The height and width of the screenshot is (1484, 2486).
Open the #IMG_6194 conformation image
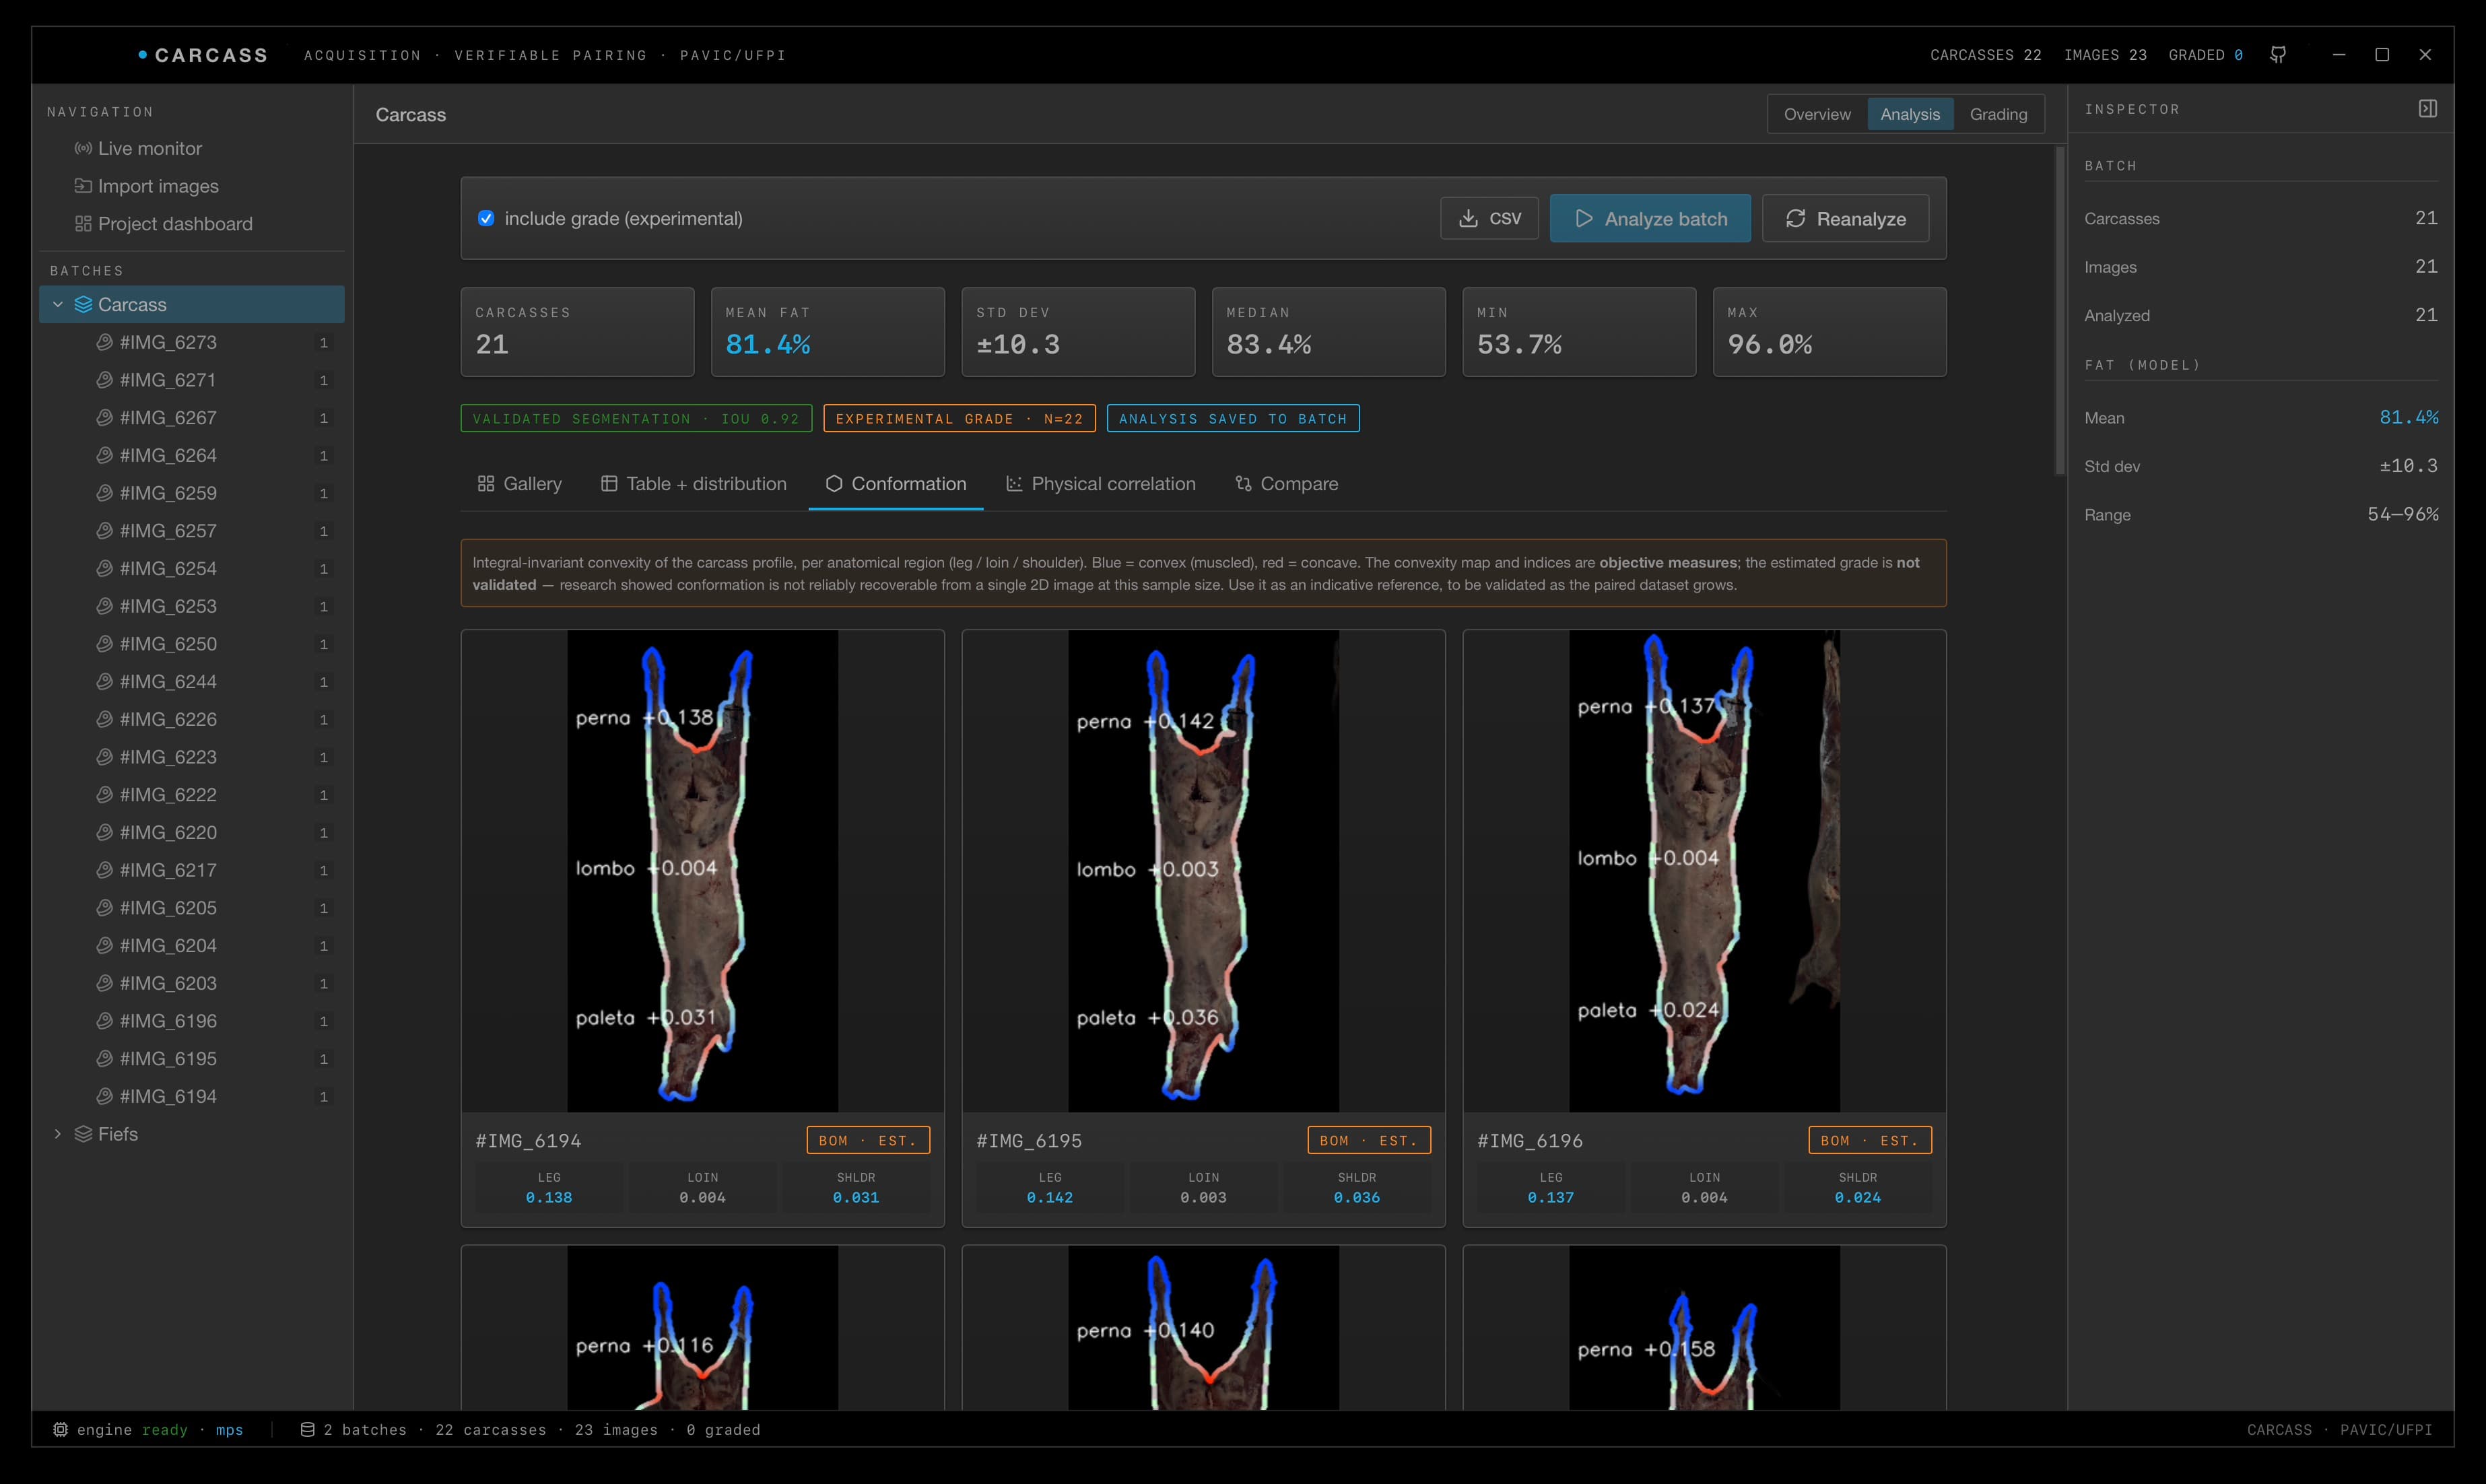(702, 871)
